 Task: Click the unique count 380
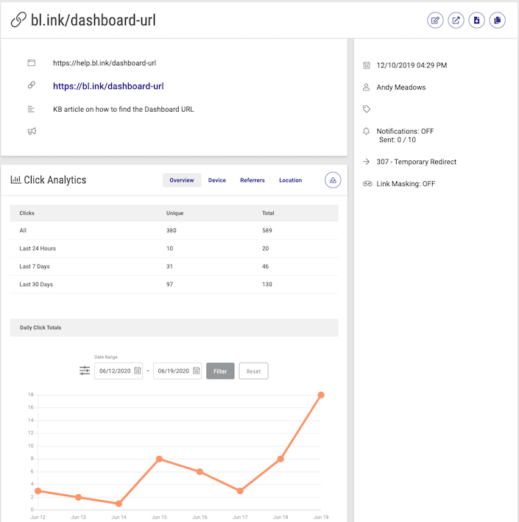coord(172,230)
